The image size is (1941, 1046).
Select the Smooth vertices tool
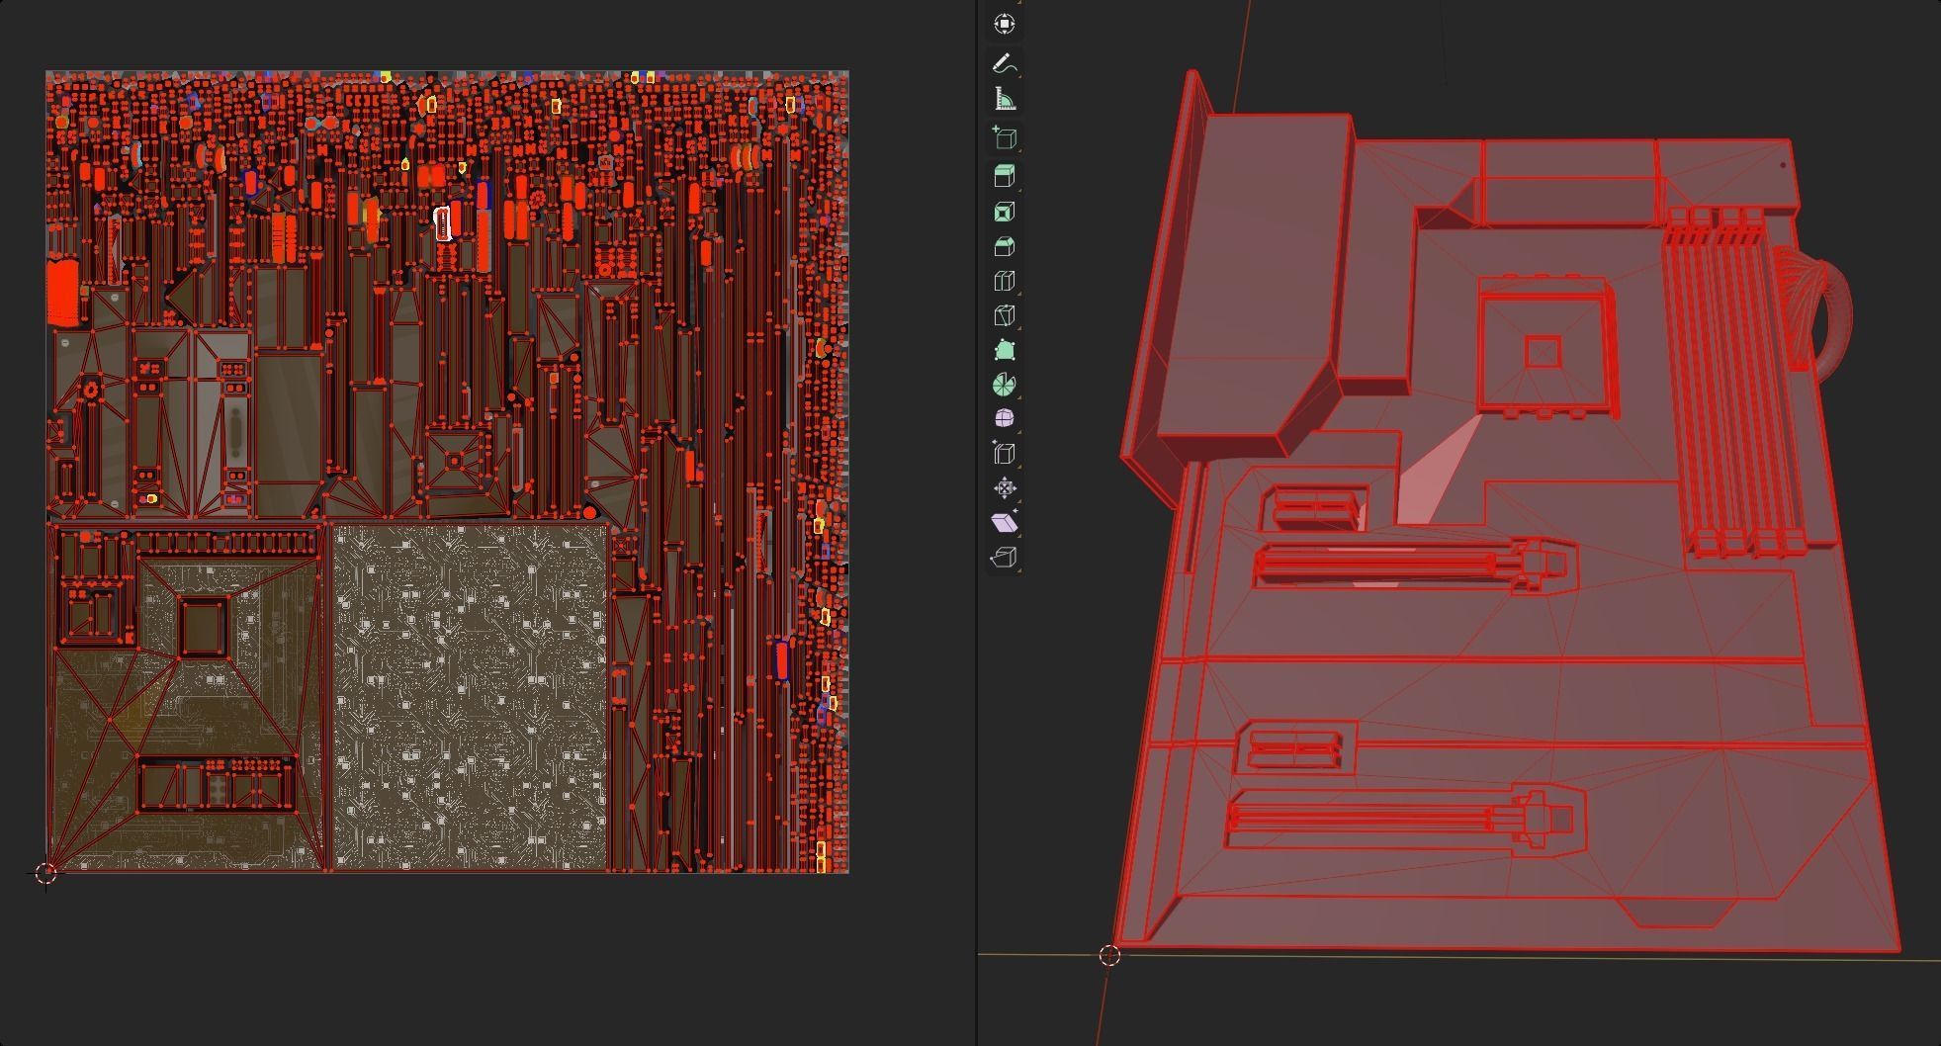click(1004, 419)
